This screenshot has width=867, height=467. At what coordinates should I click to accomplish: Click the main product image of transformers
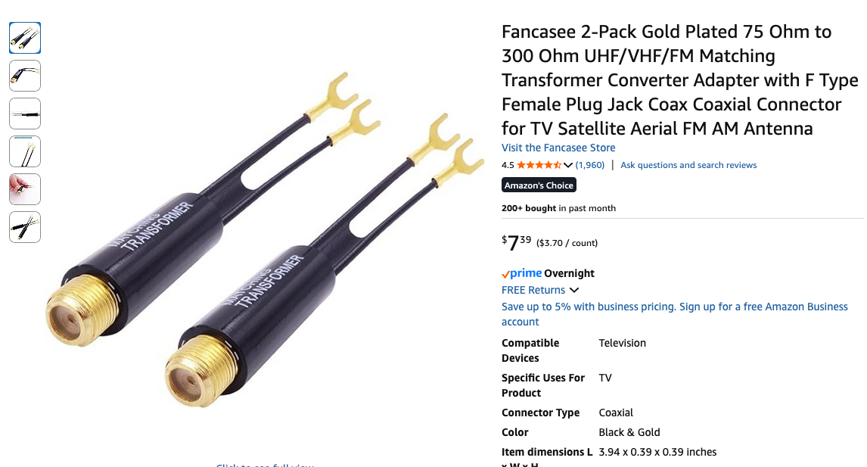point(266,241)
